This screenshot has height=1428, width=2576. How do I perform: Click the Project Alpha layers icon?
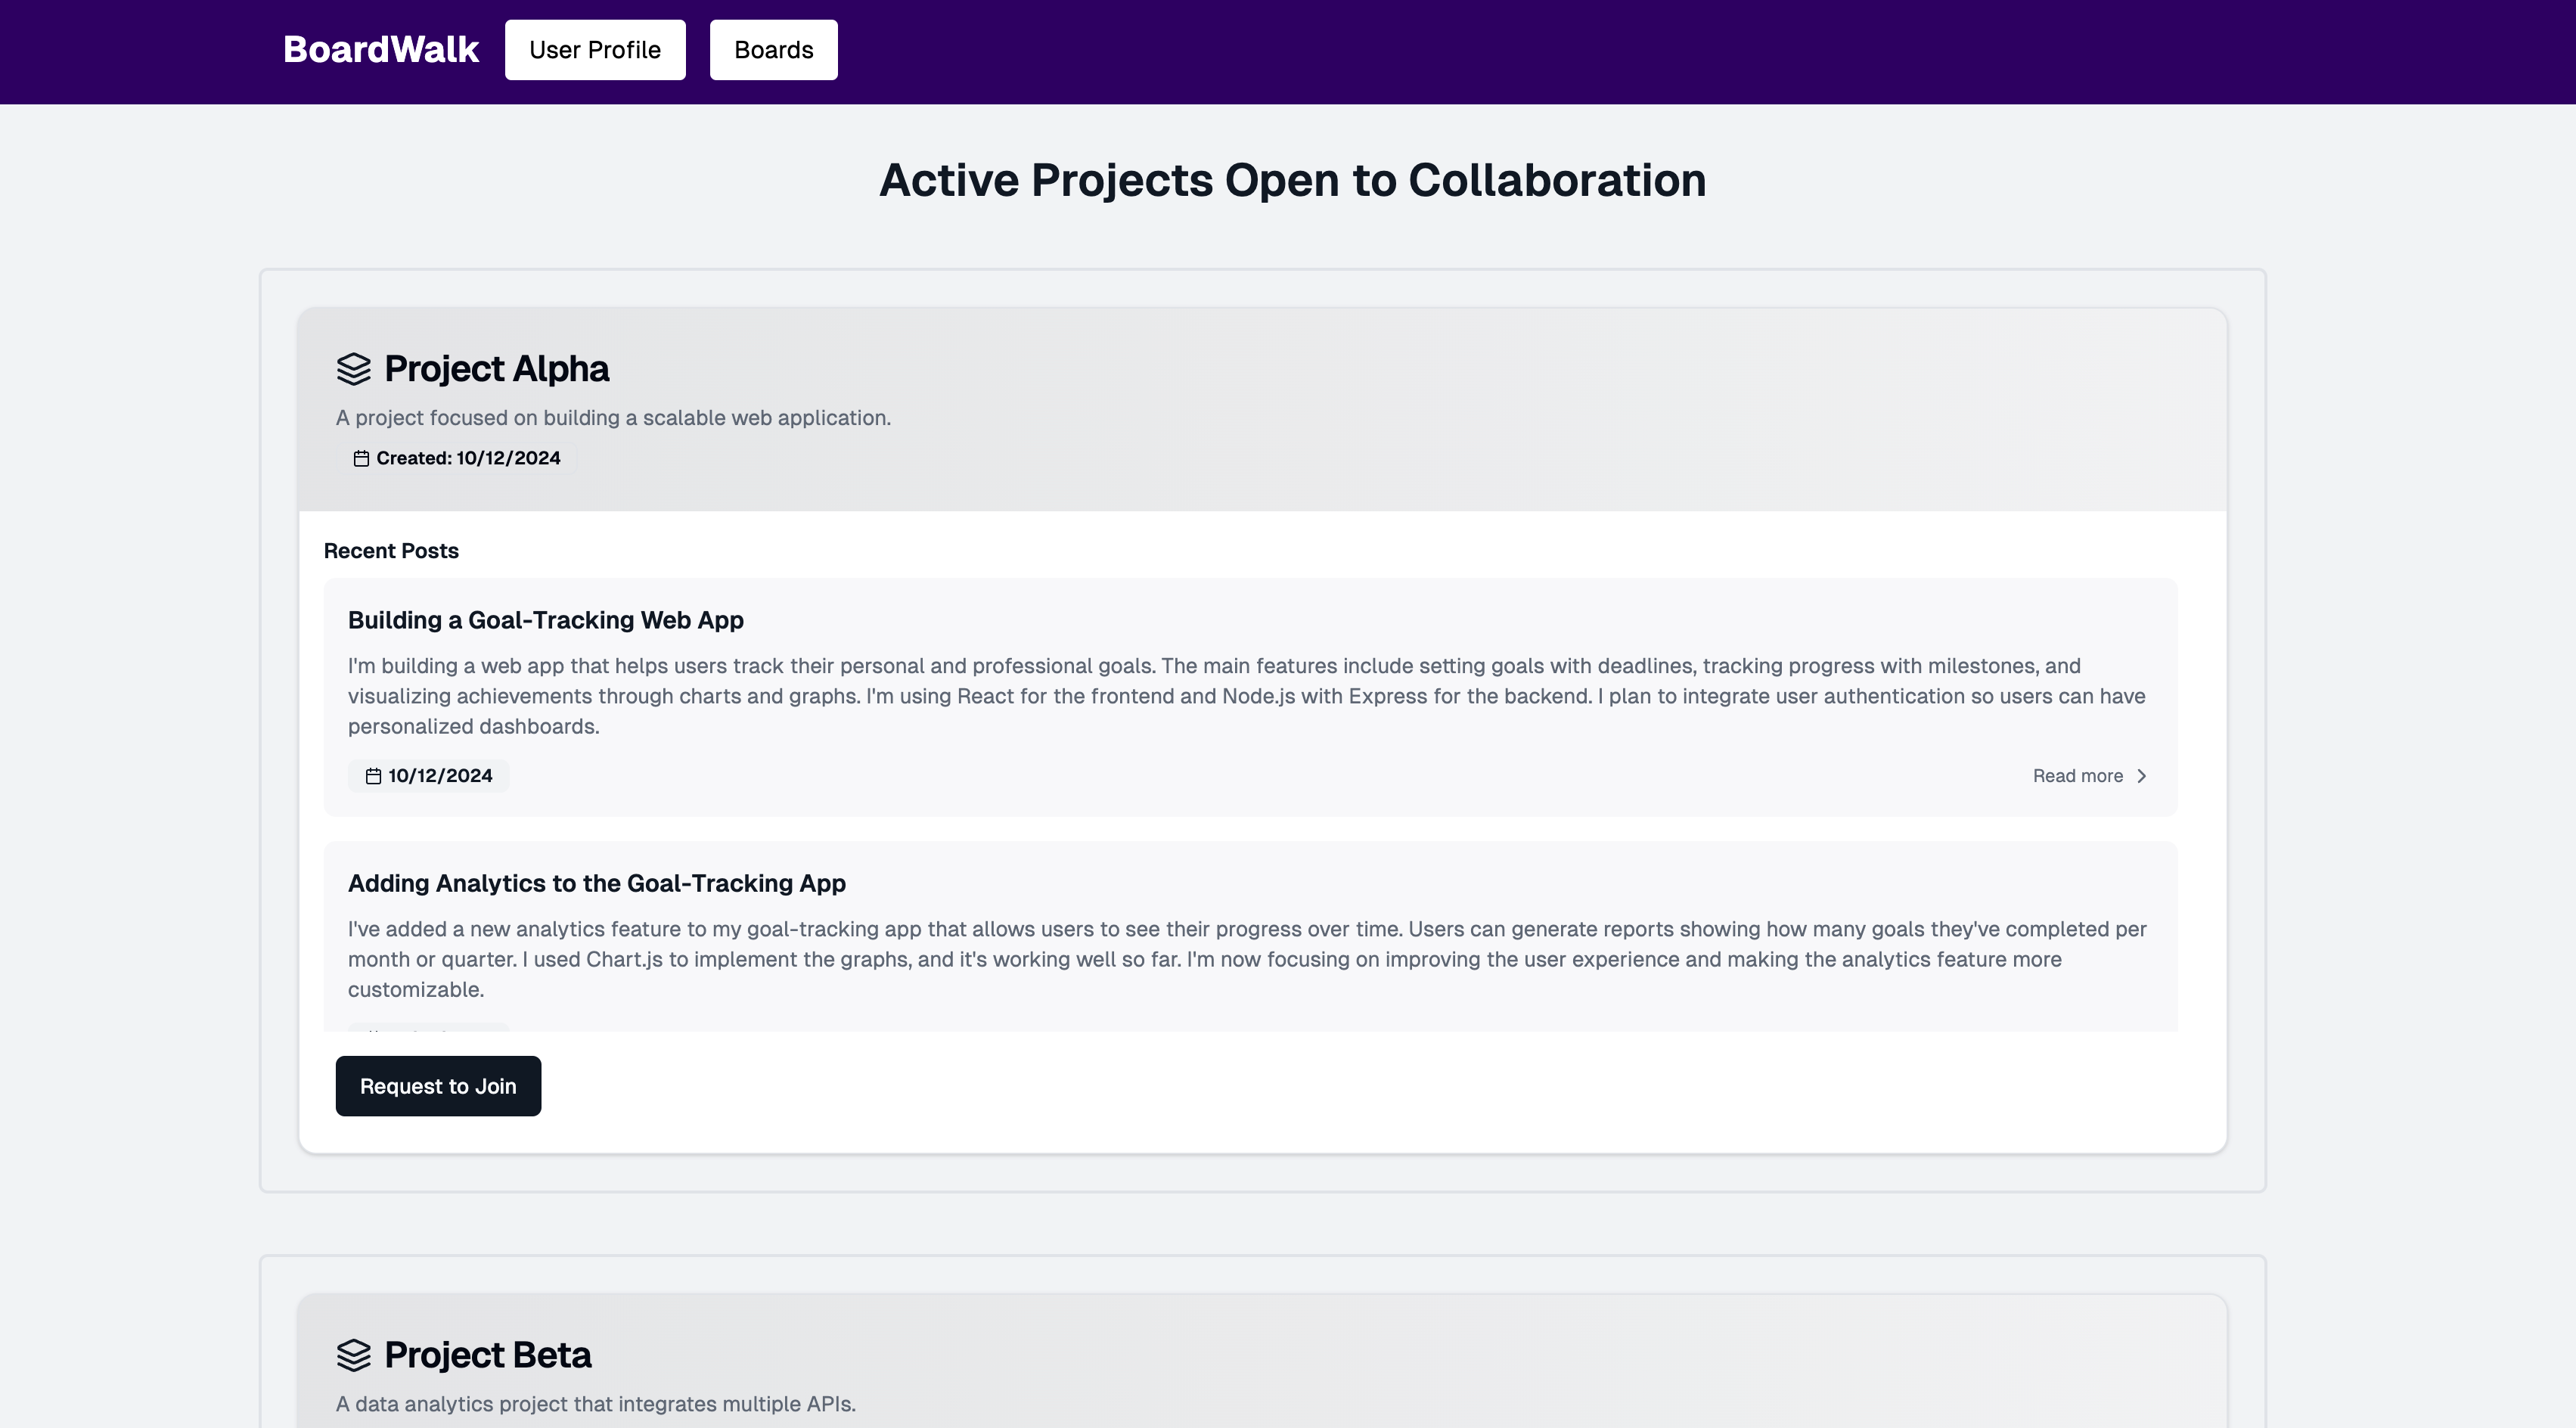pos(353,369)
